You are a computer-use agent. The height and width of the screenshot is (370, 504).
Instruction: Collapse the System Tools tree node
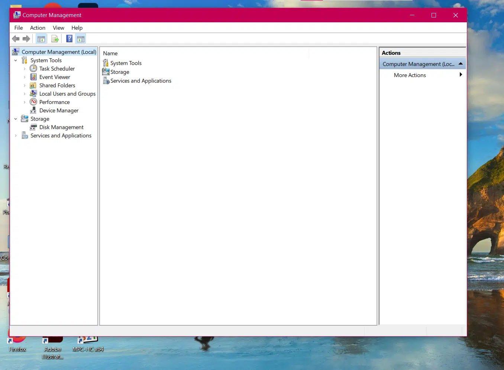click(x=16, y=60)
